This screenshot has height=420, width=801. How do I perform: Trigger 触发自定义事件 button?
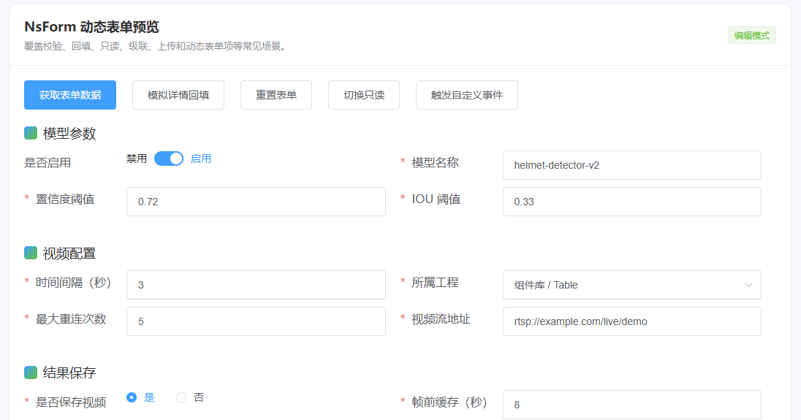point(467,95)
